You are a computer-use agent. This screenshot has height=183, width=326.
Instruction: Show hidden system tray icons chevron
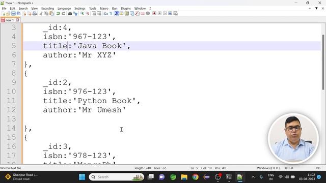(253, 177)
